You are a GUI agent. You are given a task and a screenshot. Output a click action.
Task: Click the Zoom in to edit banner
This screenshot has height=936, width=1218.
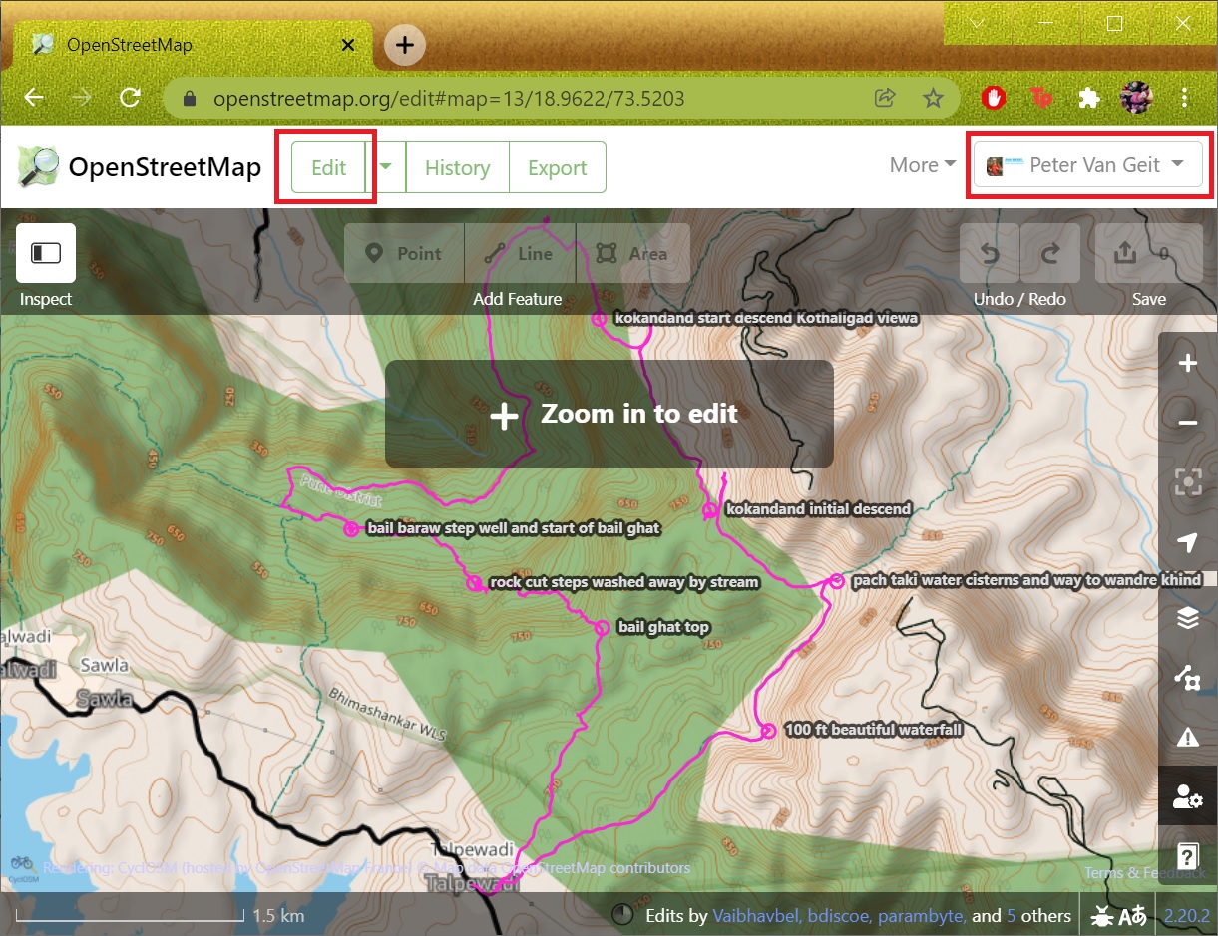click(x=609, y=414)
